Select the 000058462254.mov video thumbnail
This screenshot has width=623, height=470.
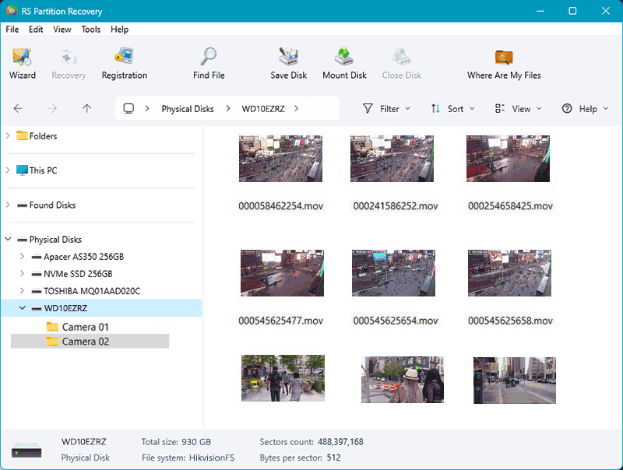[x=280, y=159]
